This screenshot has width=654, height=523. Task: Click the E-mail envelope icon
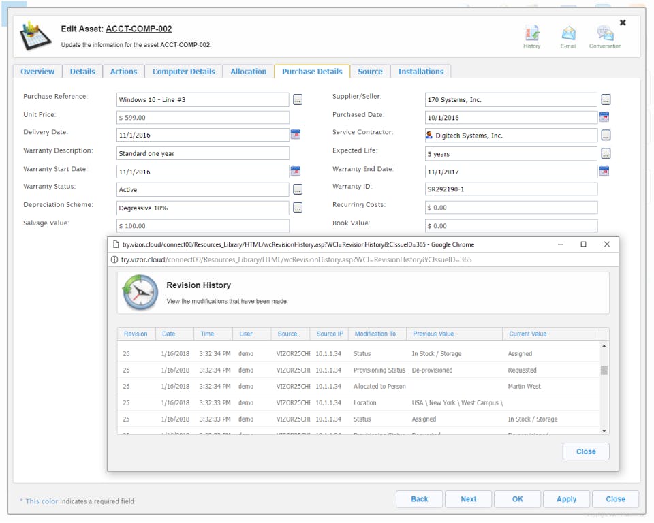coord(568,33)
